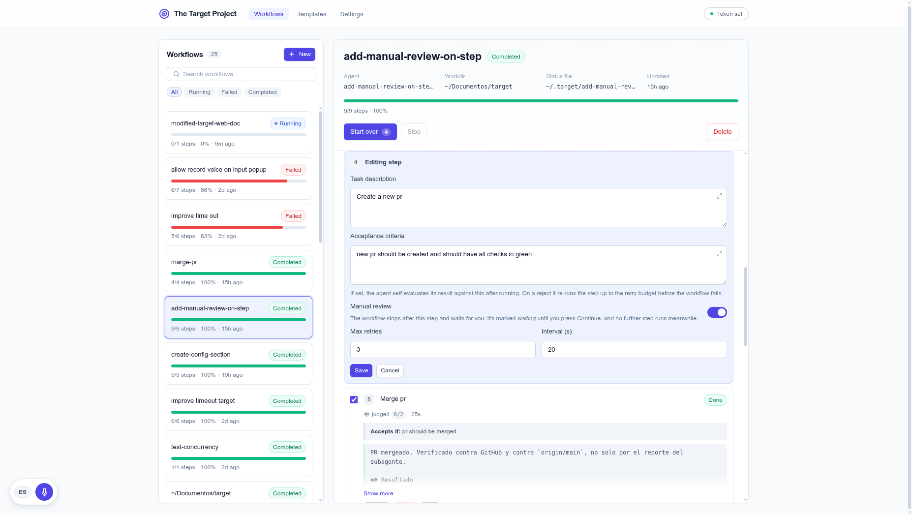Expand the Acceptance criteria textarea with expand icon
The image size is (912, 515).
coord(719,253)
